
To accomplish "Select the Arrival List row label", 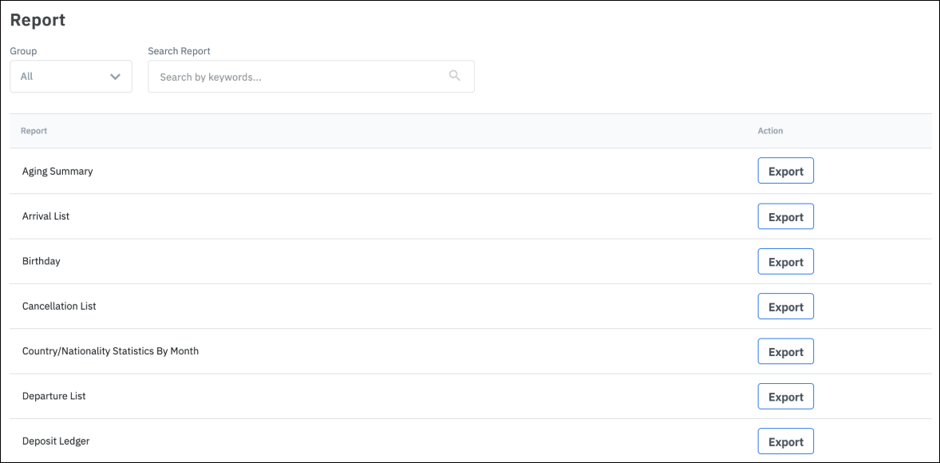I will pos(45,216).
